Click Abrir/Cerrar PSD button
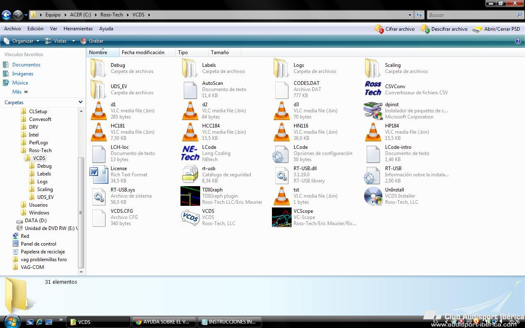This screenshot has width=525, height=328. [x=496, y=29]
